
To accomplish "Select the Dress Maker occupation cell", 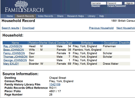I will coord(111,64).
